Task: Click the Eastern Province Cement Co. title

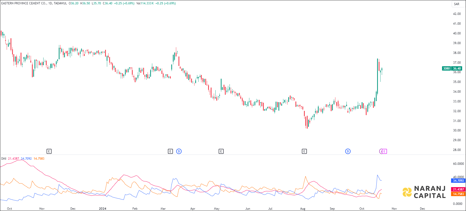Action: coord(24,3)
